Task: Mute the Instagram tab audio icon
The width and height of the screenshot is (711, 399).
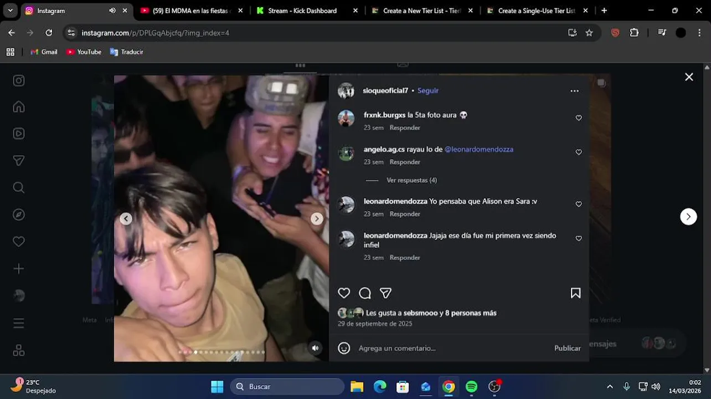Action: coord(112,11)
